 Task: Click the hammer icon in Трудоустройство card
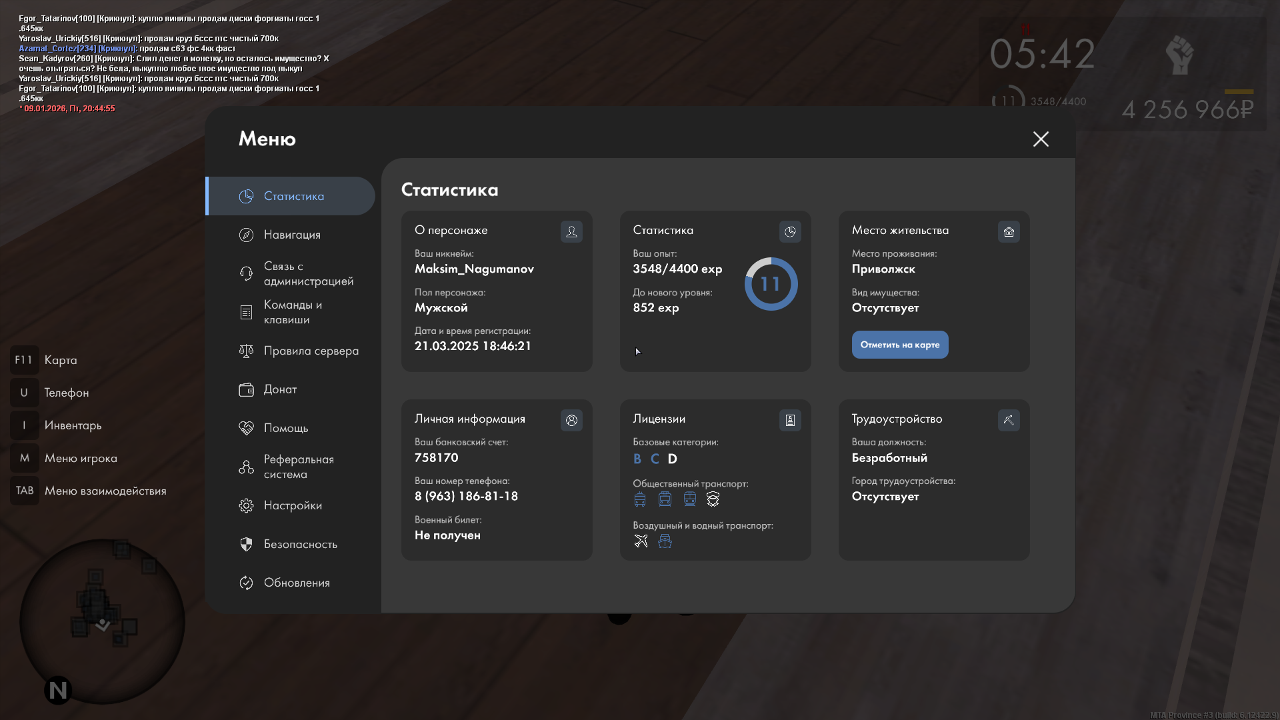[1009, 420]
